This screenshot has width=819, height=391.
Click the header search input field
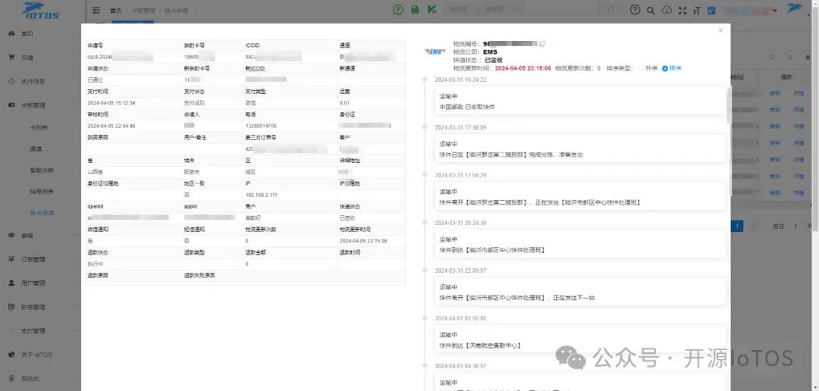tap(563, 9)
